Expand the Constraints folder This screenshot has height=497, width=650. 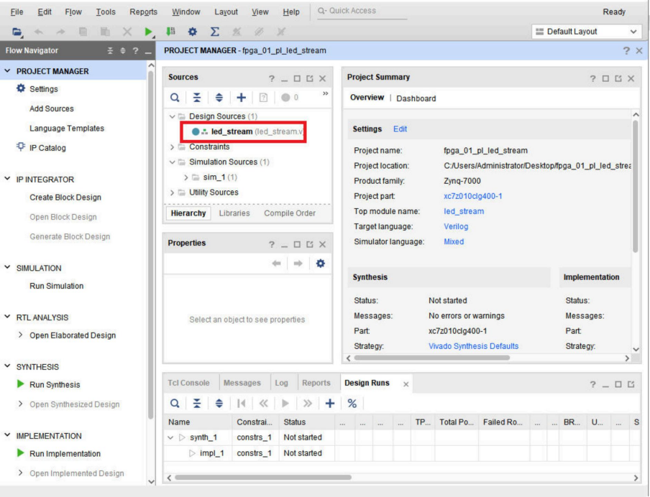[171, 147]
